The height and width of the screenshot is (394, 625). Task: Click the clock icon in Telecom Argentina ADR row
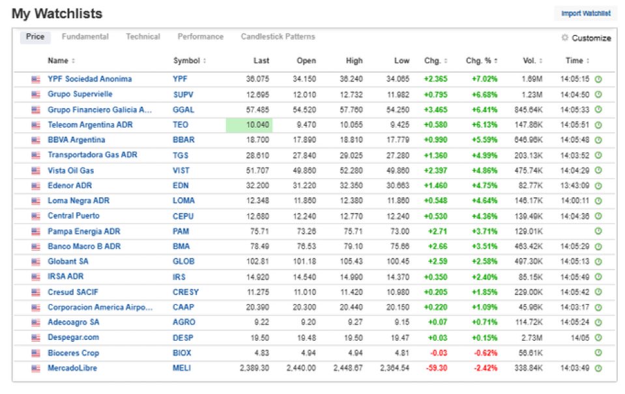pos(598,125)
